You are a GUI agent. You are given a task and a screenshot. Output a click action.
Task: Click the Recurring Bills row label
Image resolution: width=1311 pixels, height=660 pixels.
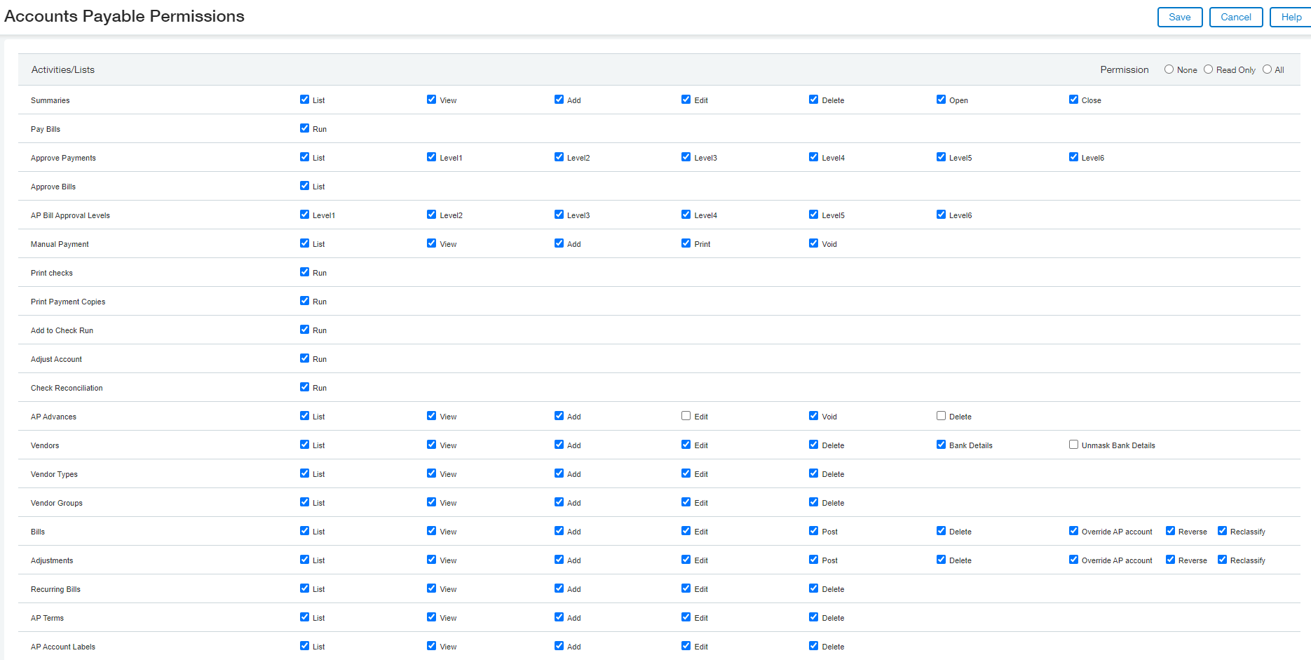click(55, 589)
